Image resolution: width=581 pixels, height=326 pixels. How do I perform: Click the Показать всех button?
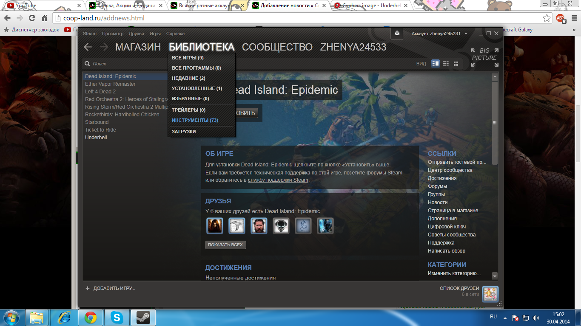click(x=225, y=245)
